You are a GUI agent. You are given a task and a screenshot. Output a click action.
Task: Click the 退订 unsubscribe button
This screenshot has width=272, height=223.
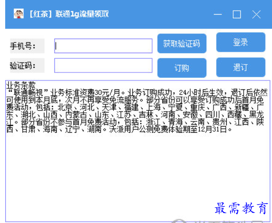[241, 67]
